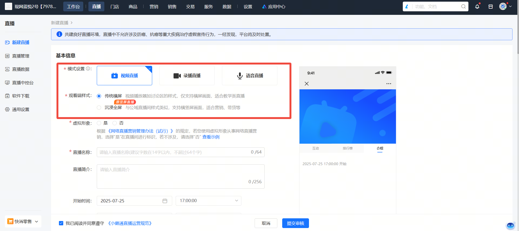Image resolution: width=519 pixels, height=231 pixels.
Task: Open the 数据 top menu
Action: click(227, 6)
